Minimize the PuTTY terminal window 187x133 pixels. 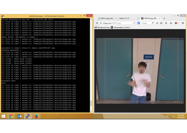pyautogui.click(x=81, y=16)
